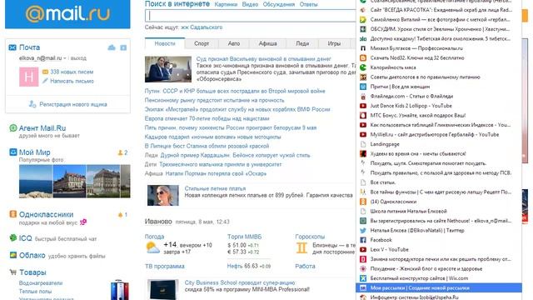Viewport: 533px width, 300px height.
Task: Open the Facebook bookmark entry
Action: [439, 240]
